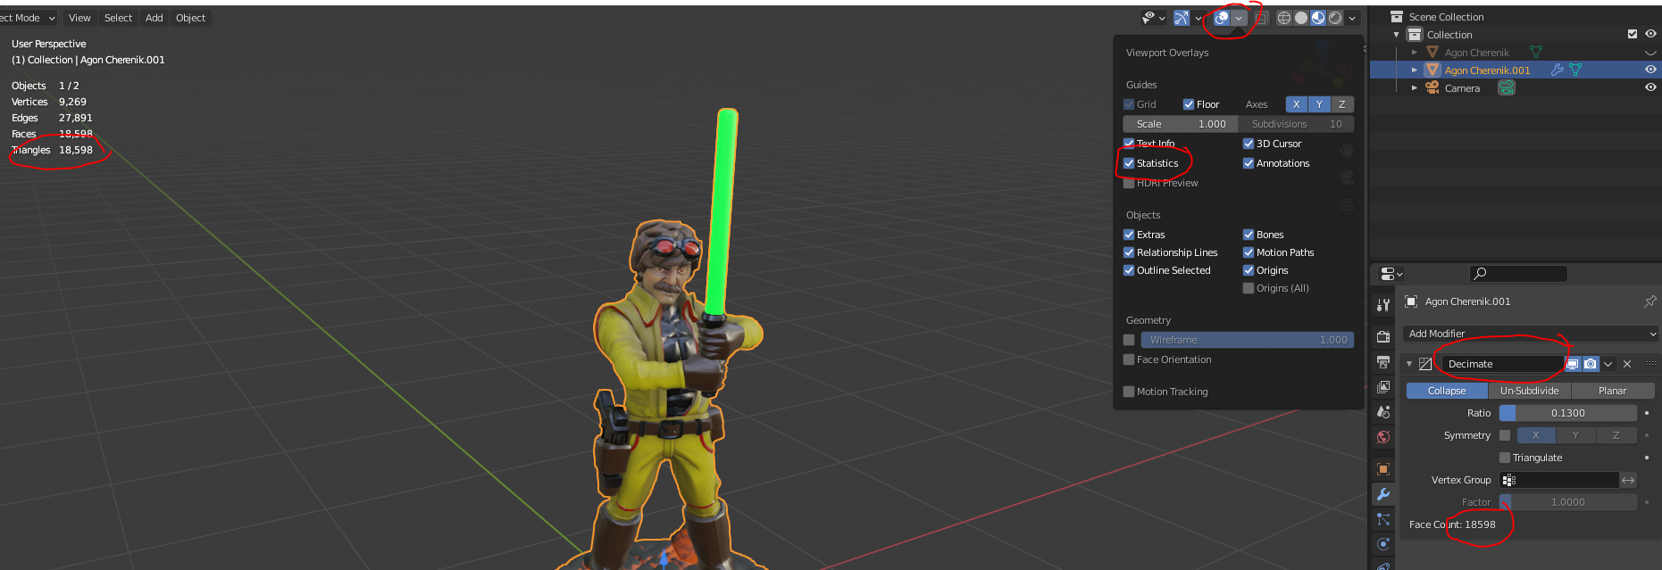This screenshot has height=570, width=1662.
Task: Switch to Rendered viewport shading
Action: point(1335,18)
